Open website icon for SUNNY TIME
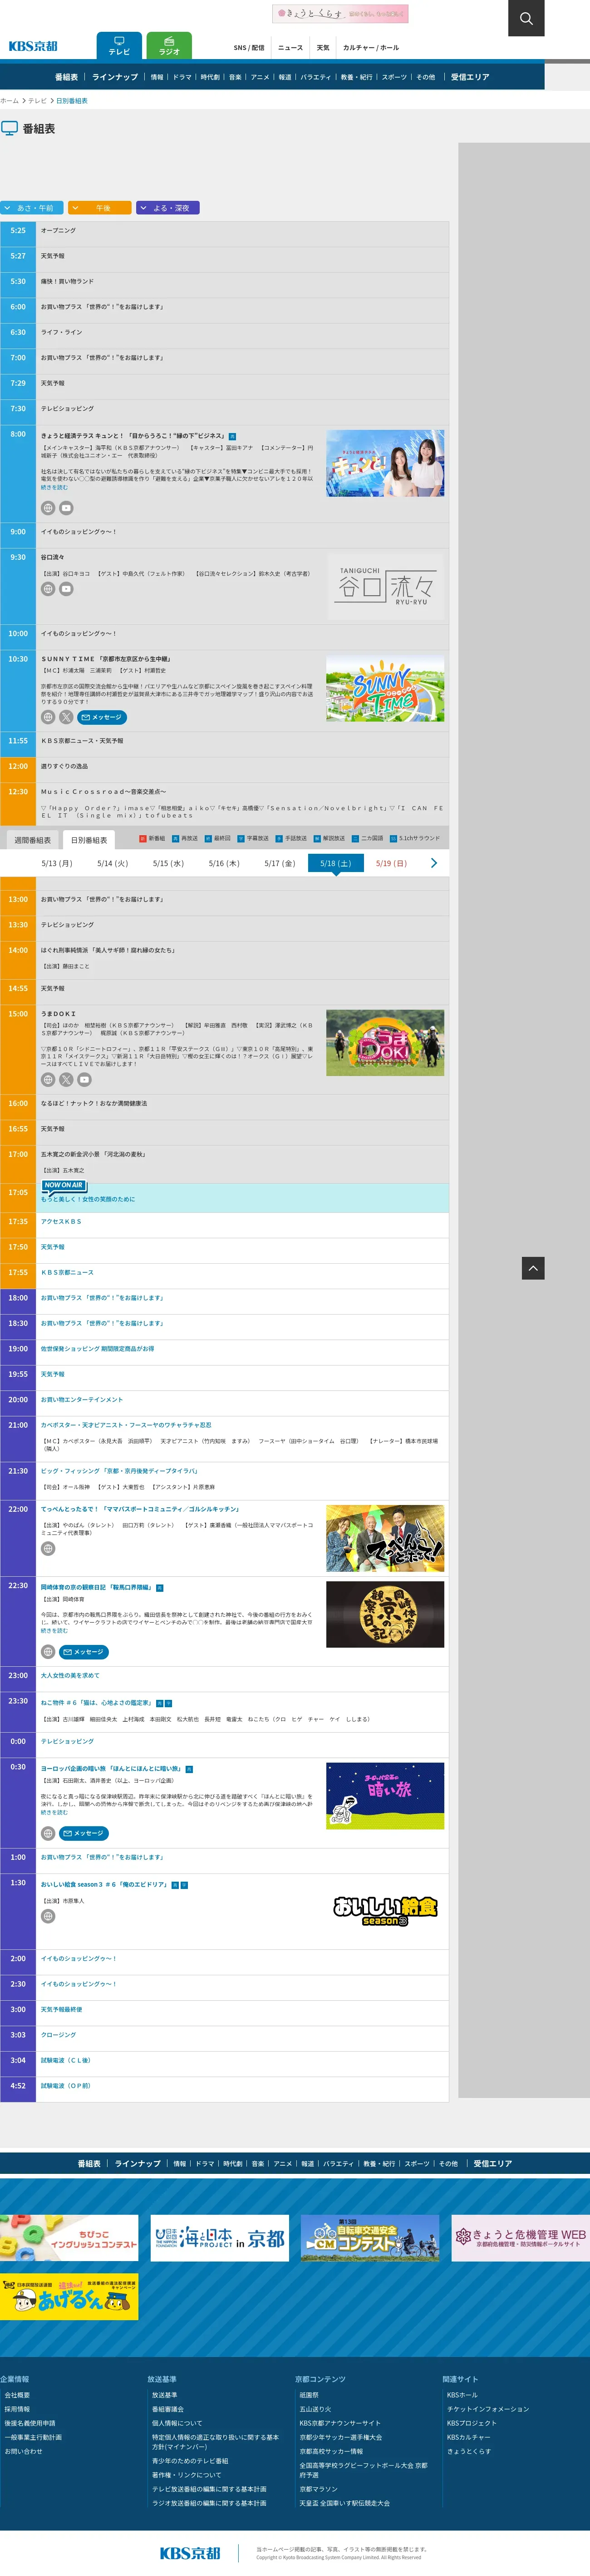 pyautogui.click(x=48, y=717)
